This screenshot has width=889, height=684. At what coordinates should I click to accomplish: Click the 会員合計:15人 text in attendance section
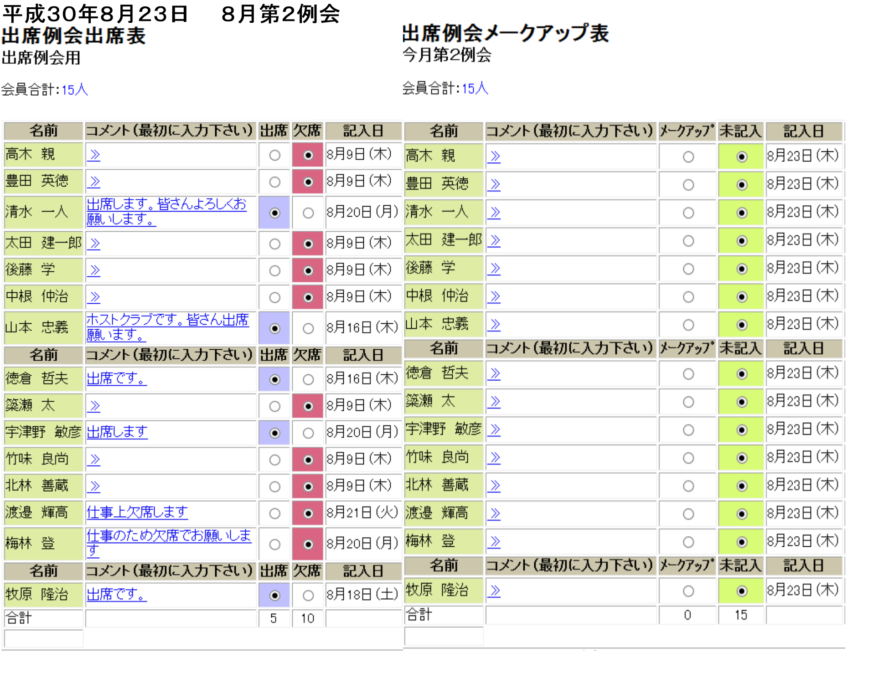pos(45,89)
